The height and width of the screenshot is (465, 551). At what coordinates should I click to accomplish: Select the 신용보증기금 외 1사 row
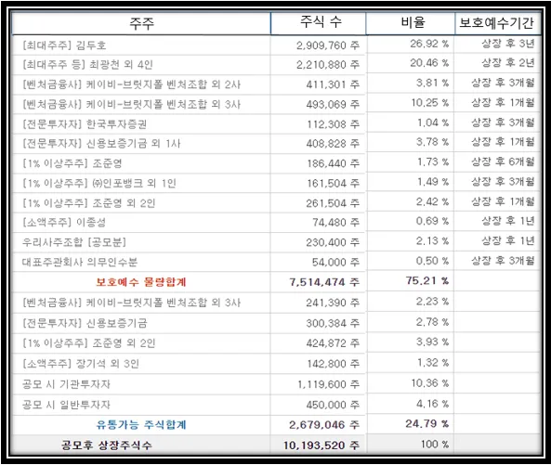coord(101,144)
